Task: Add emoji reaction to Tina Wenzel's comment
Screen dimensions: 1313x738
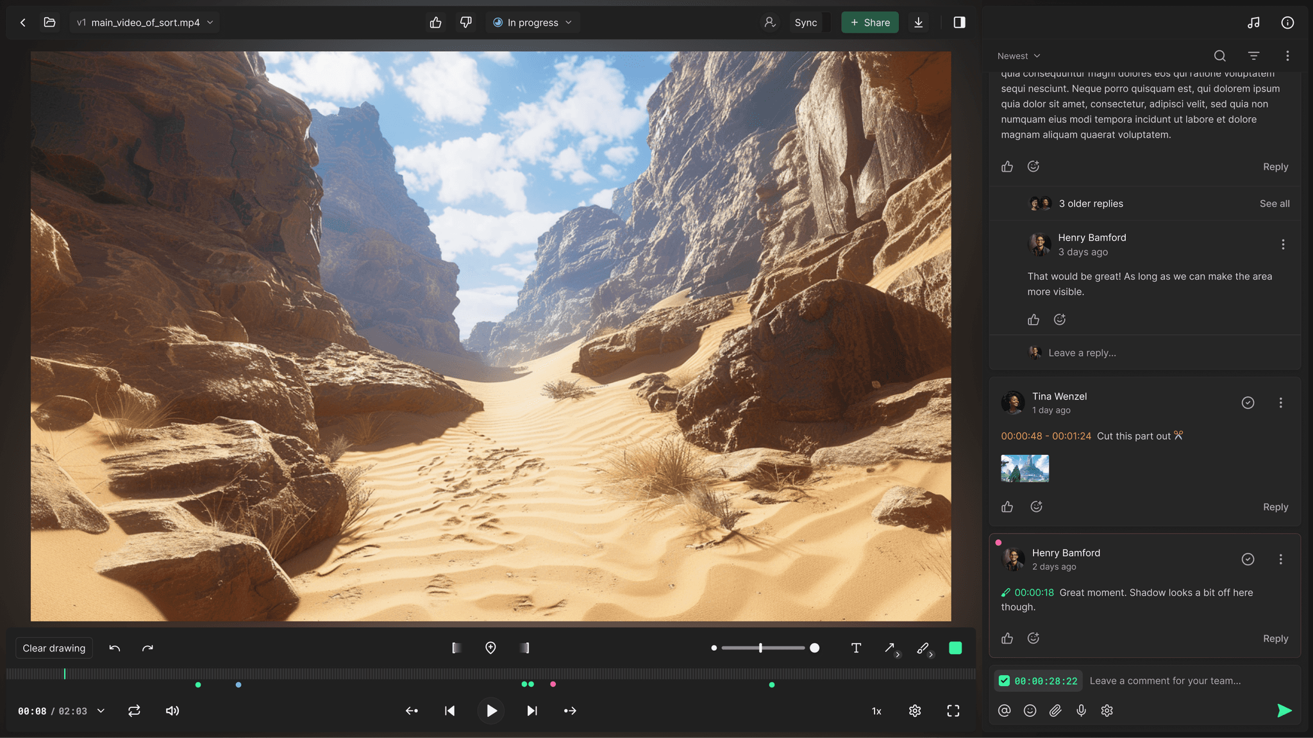Action: [x=1037, y=507]
